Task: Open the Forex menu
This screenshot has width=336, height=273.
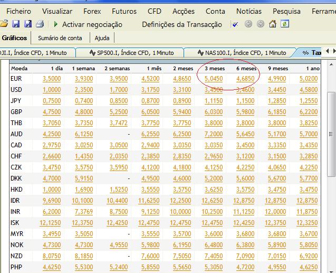Action: 92,11
